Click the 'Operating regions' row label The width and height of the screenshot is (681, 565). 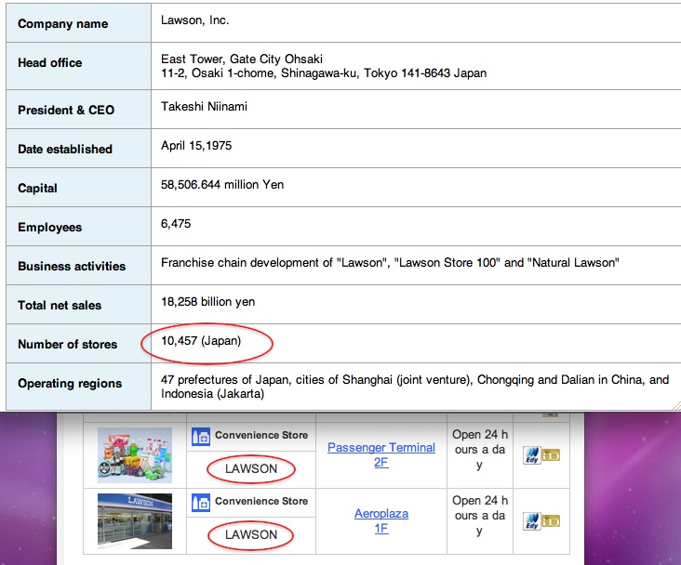click(x=70, y=384)
